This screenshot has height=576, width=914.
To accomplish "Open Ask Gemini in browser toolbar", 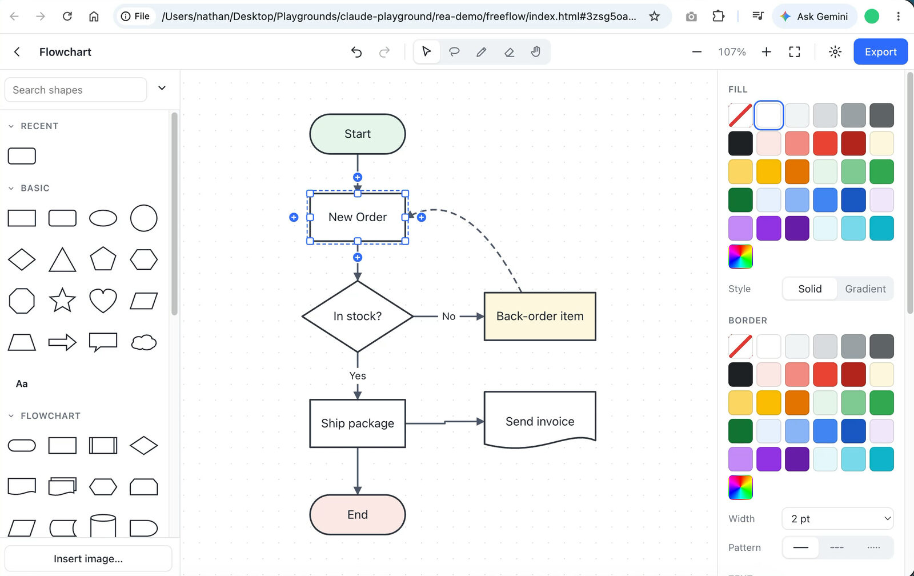I will (815, 17).
